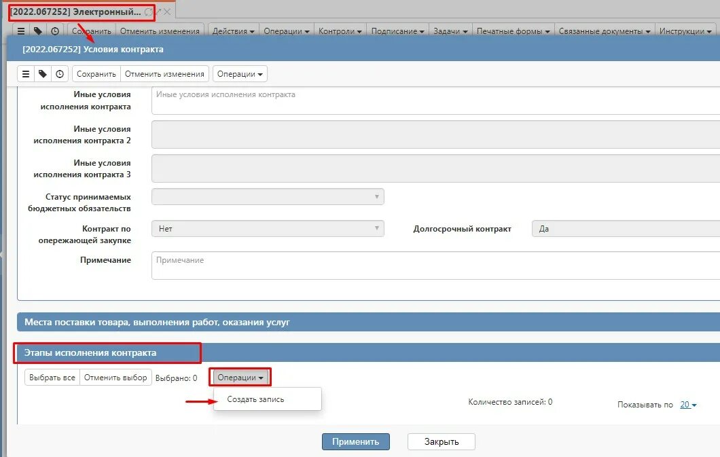Open the Подписание menu

(397, 31)
